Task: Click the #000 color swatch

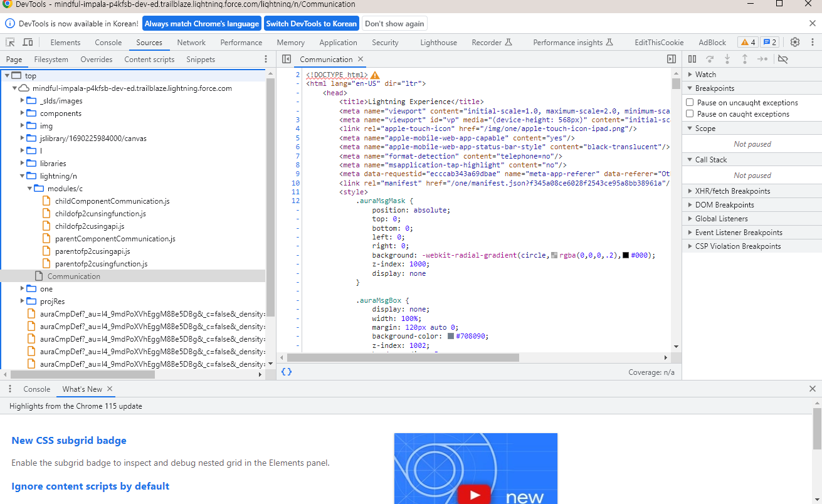Action: click(626, 255)
